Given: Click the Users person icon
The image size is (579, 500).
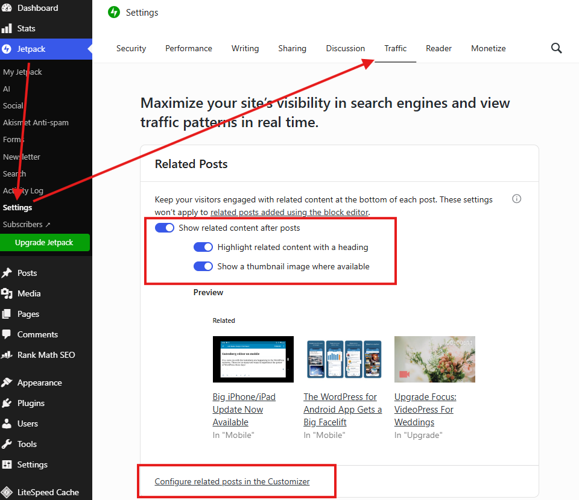Looking at the screenshot, I should pos(6,423).
